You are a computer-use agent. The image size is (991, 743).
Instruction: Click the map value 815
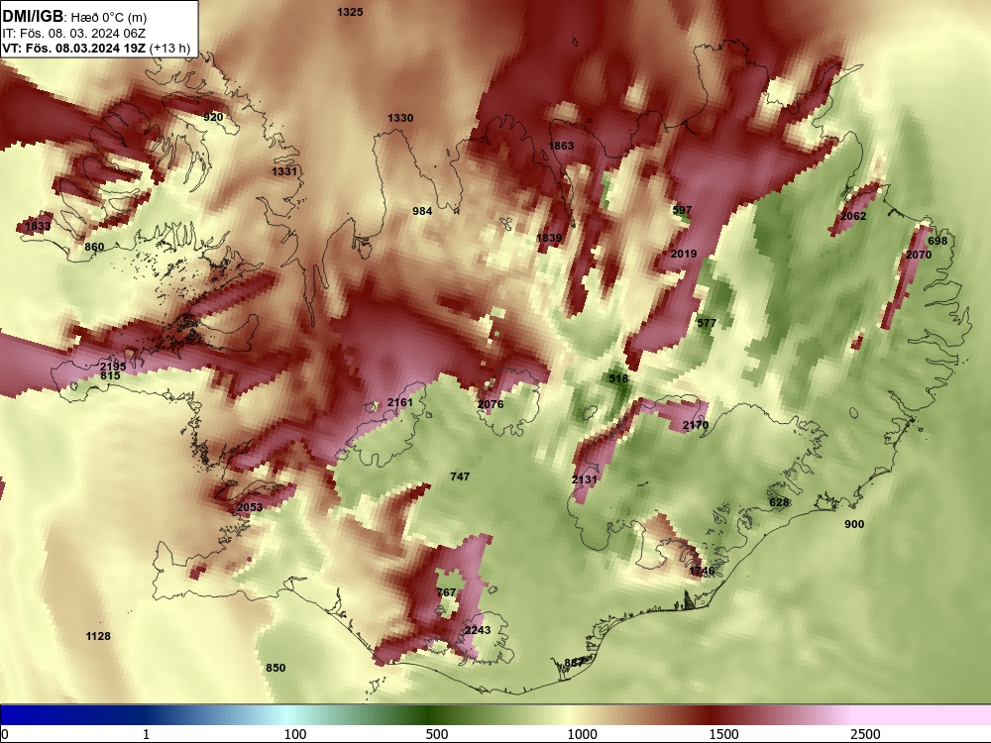pyautogui.click(x=110, y=375)
